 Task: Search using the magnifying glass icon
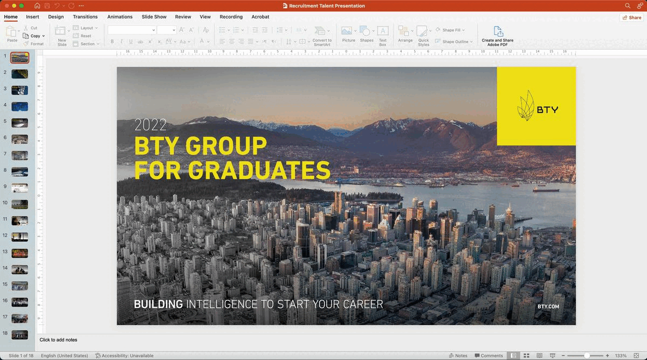(x=628, y=5)
